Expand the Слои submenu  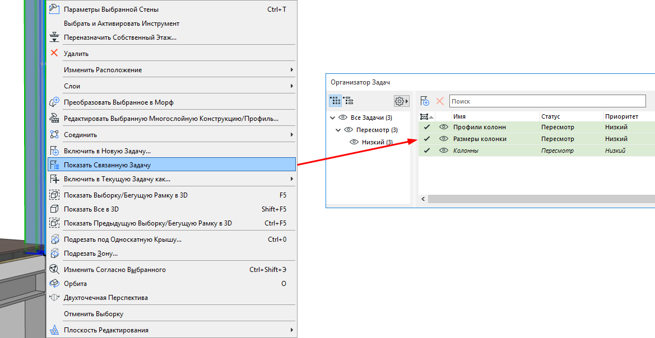click(x=291, y=86)
